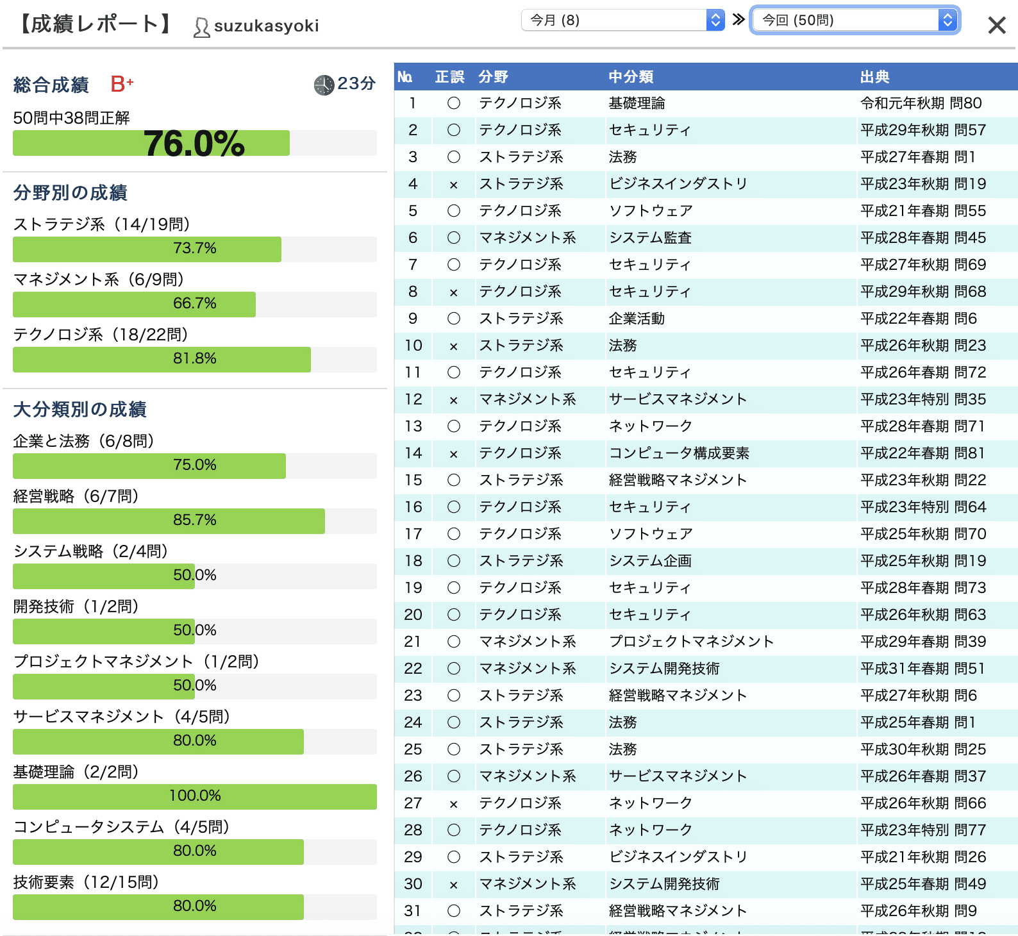Click the correct circle mark in row 1

(454, 103)
